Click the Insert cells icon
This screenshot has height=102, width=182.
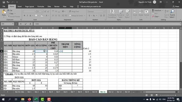tap(135, 12)
